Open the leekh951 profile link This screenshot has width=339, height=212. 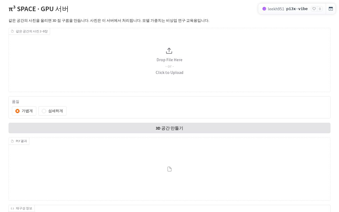point(276,9)
